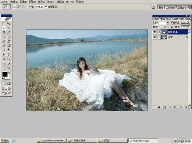The height and width of the screenshot is (144, 192).
Task: Open the 滤镜 menu
Action: click(51, 2)
